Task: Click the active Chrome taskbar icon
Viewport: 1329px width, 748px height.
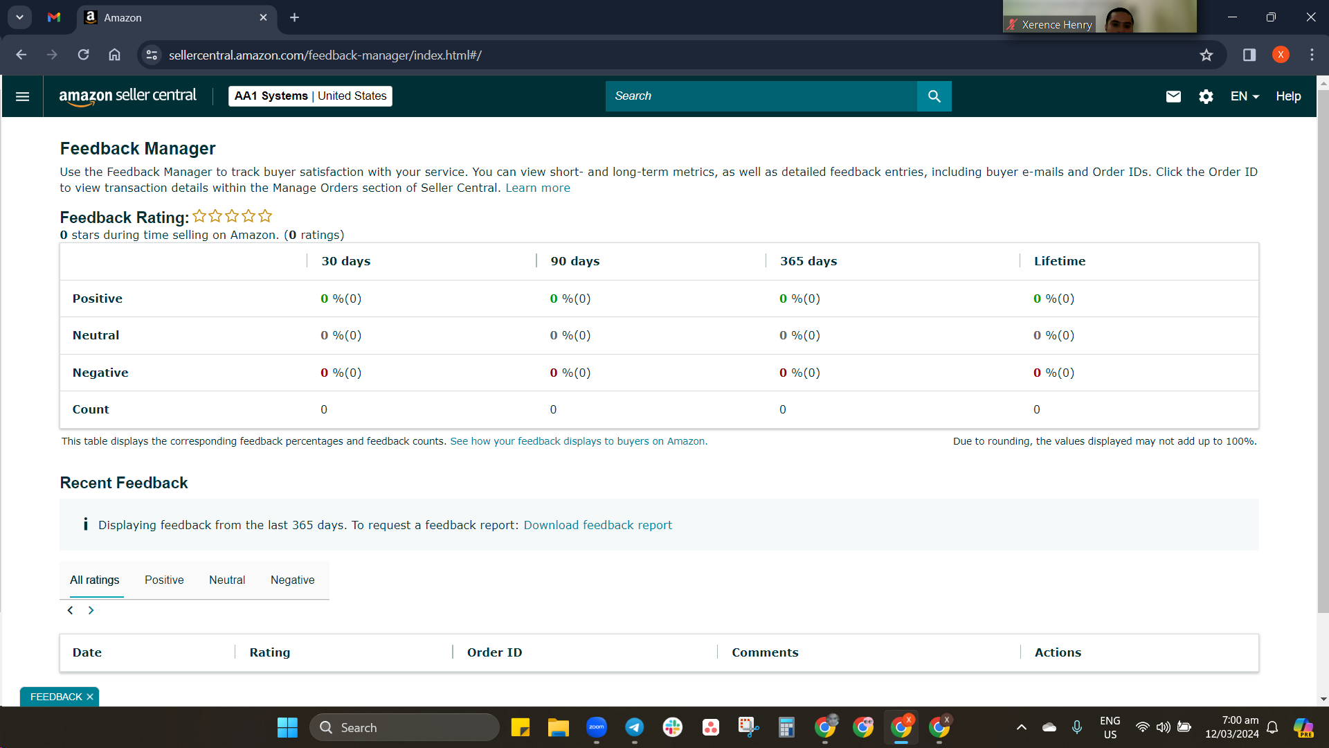Action: (901, 727)
